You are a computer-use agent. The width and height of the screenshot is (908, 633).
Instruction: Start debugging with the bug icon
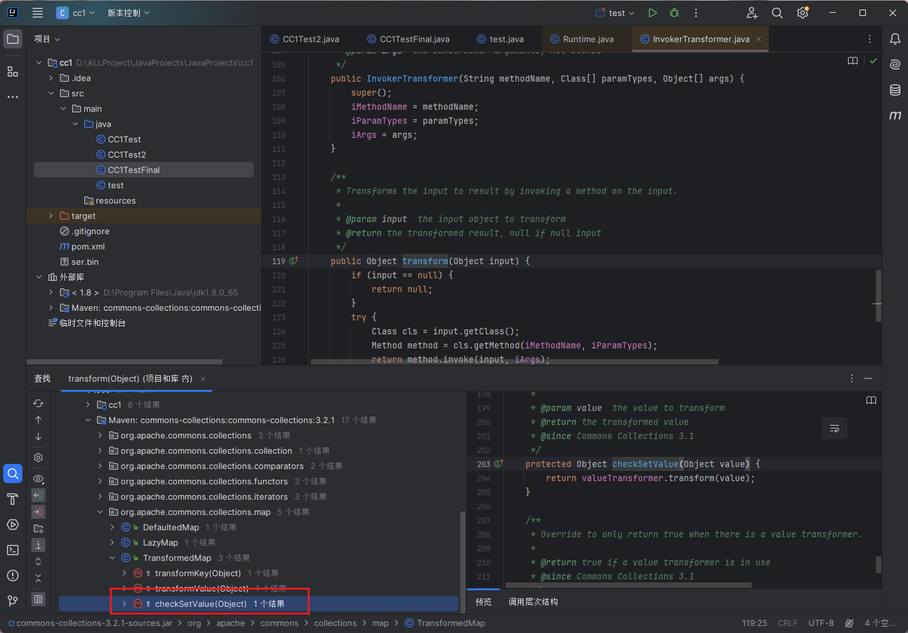click(x=674, y=13)
